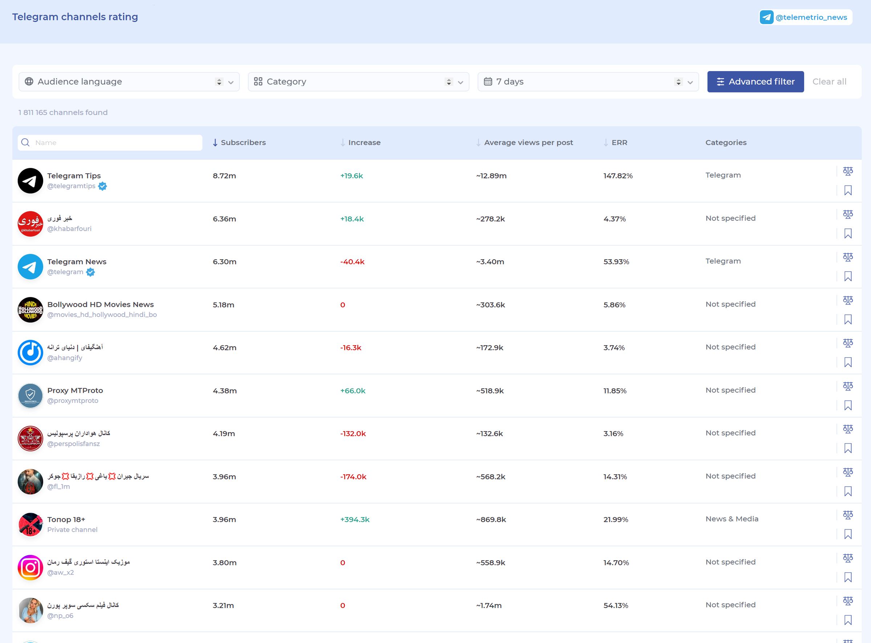Screen dimensions: 871x643
Task: Compare the @np_o6 channel
Action: (x=848, y=601)
